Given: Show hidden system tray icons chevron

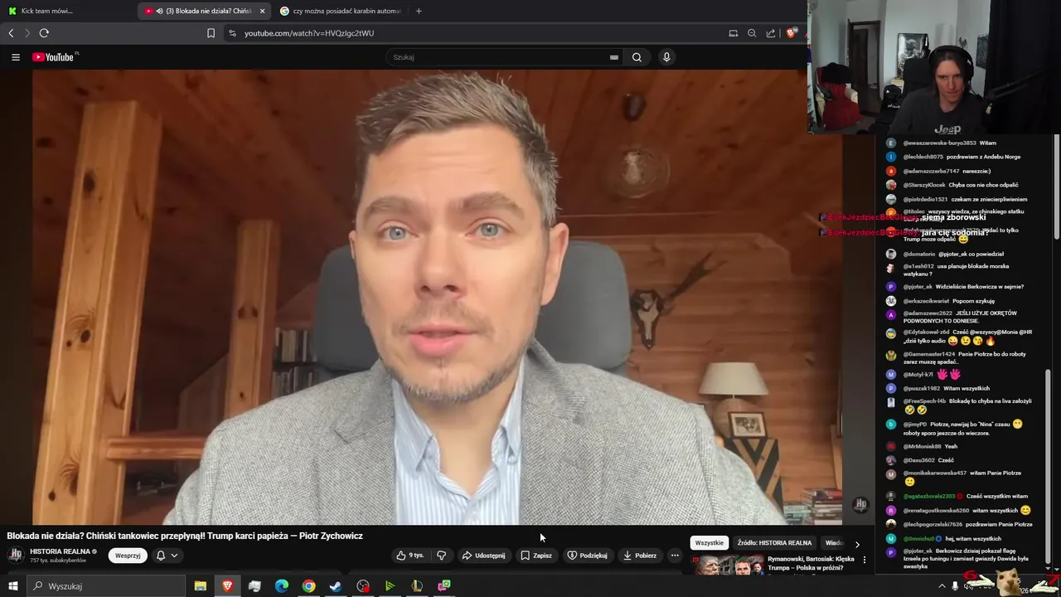Looking at the screenshot, I should coord(942,586).
